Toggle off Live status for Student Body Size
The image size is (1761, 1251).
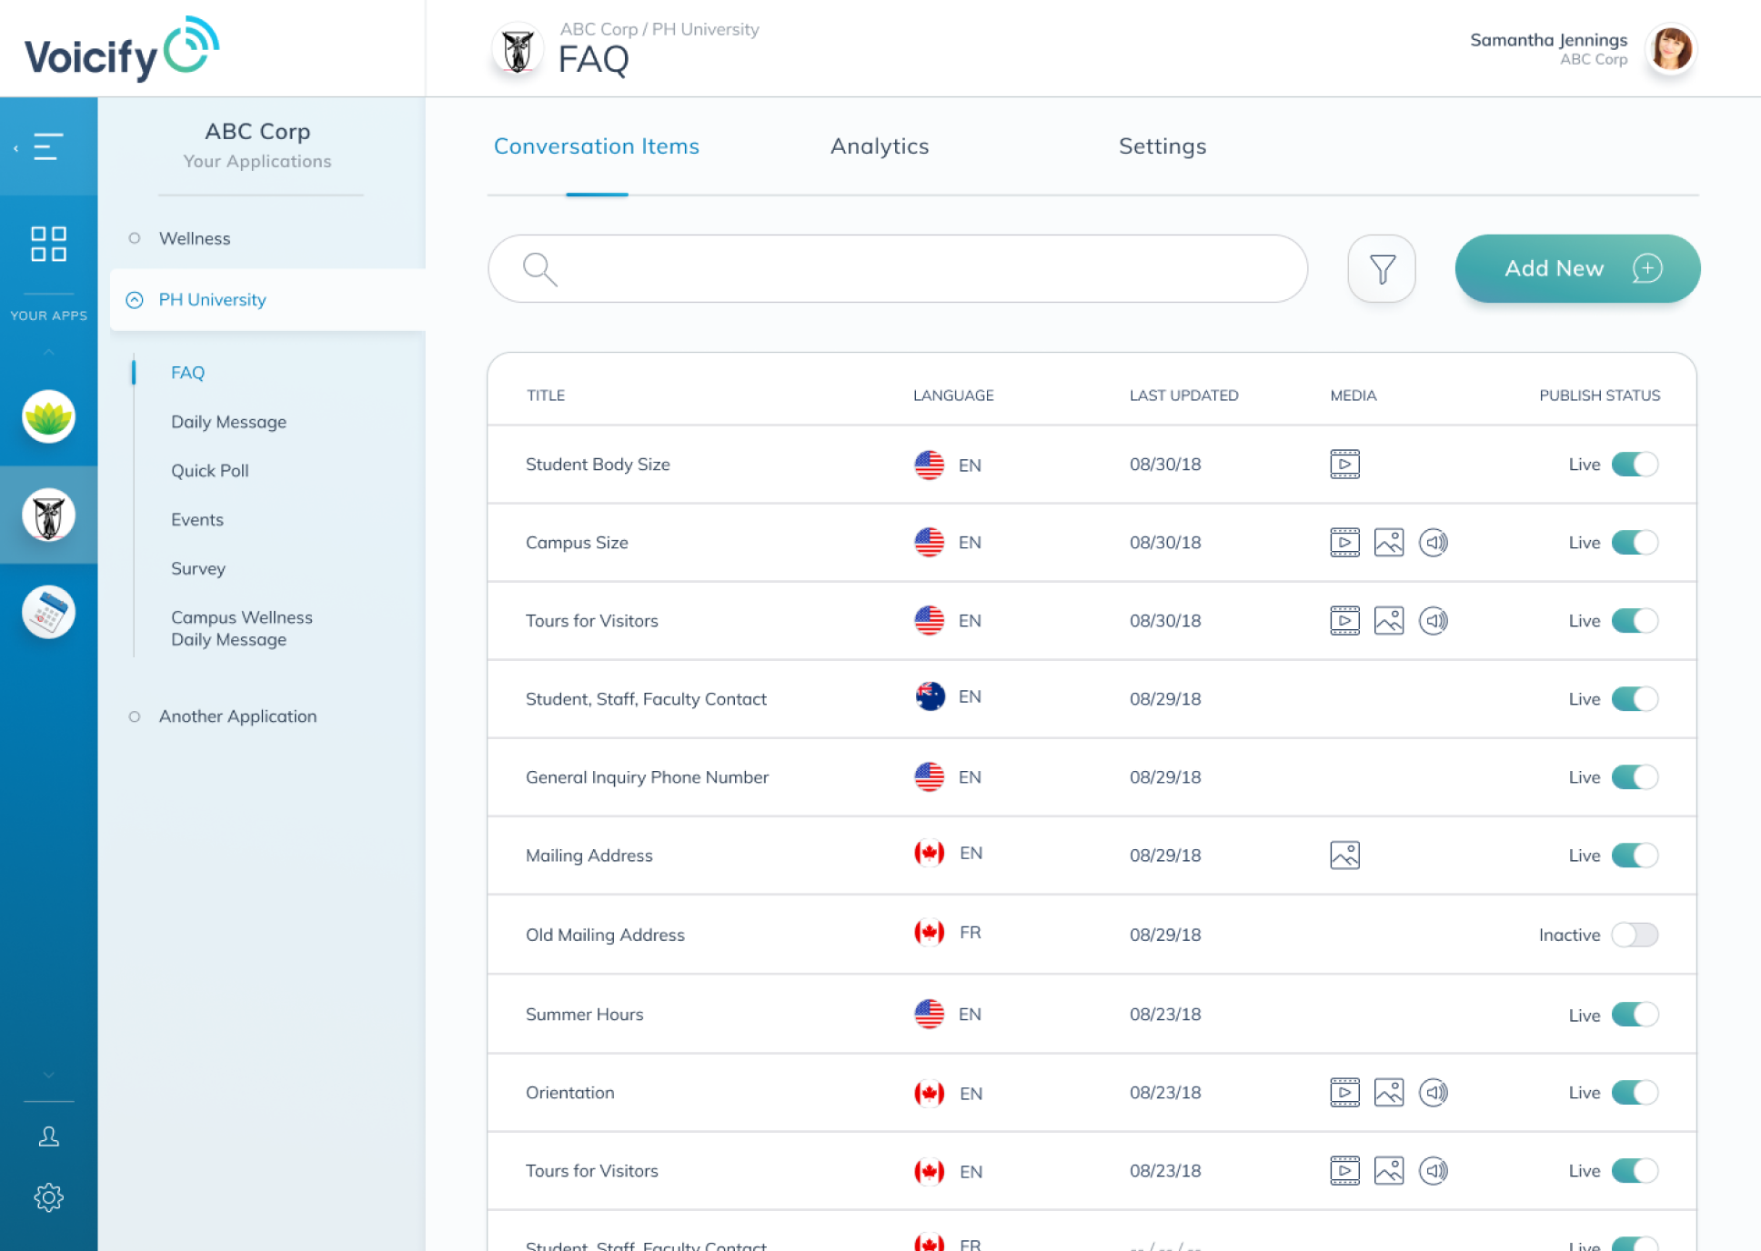pyautogui.click(x=1634, y=465)
